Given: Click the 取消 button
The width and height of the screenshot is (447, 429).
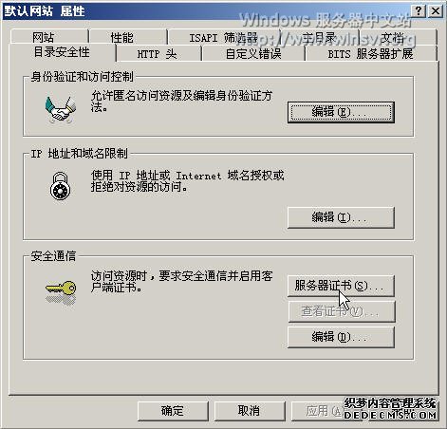Looking at the screenshot, I should click(250, 411).
